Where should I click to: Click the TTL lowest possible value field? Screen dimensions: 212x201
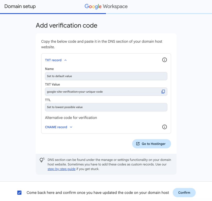(x=106, y=107)
